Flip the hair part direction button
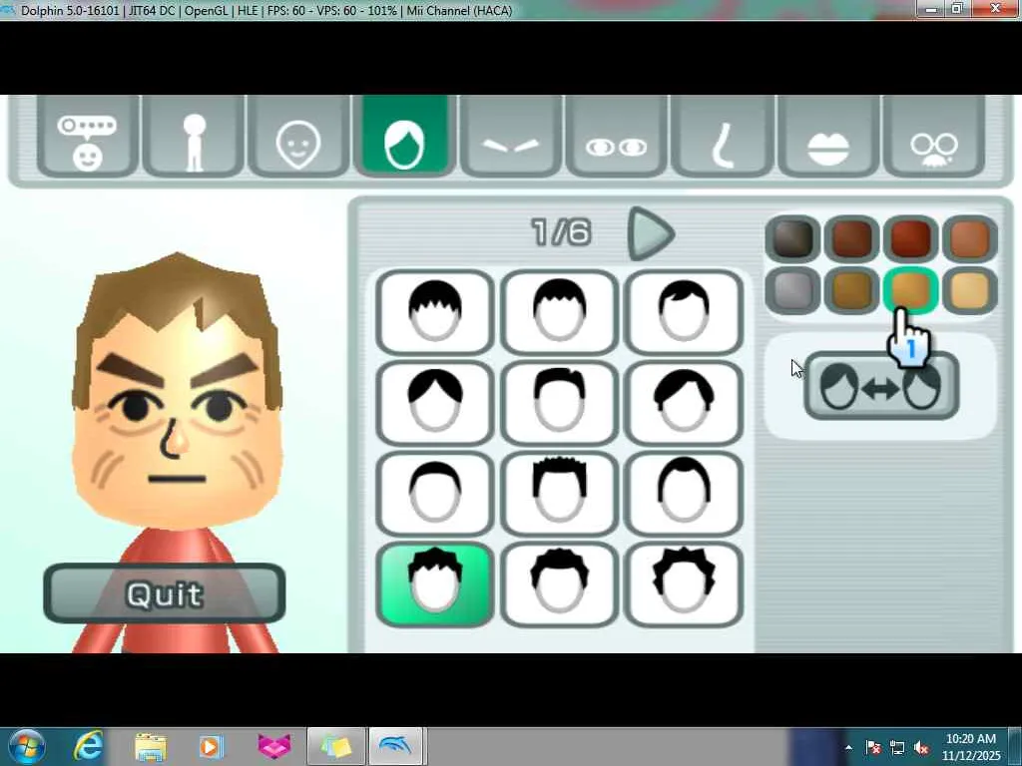1022x766 pixels. click(881, 386)
